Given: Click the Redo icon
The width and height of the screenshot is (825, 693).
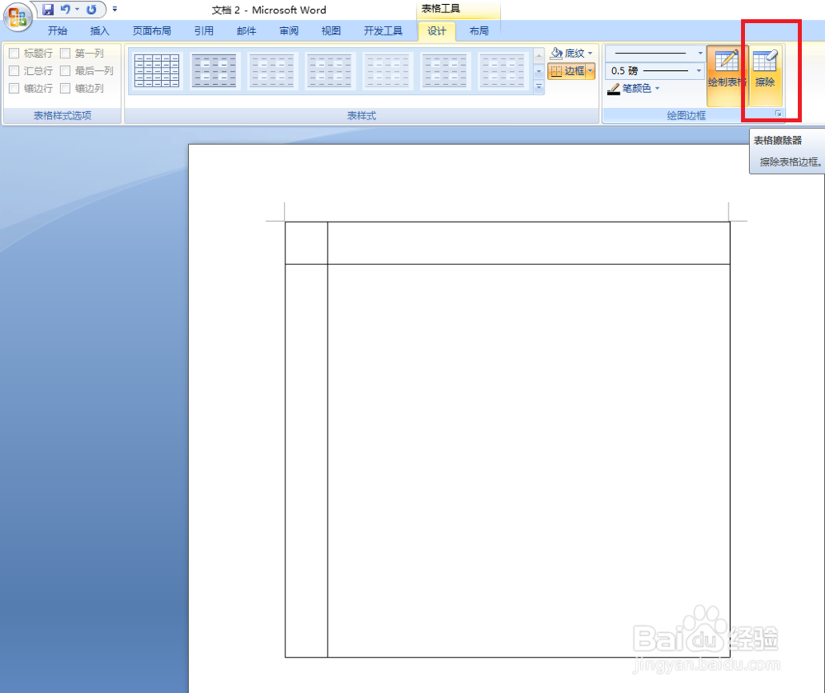Looking at the screenshot, I should 92,9.
